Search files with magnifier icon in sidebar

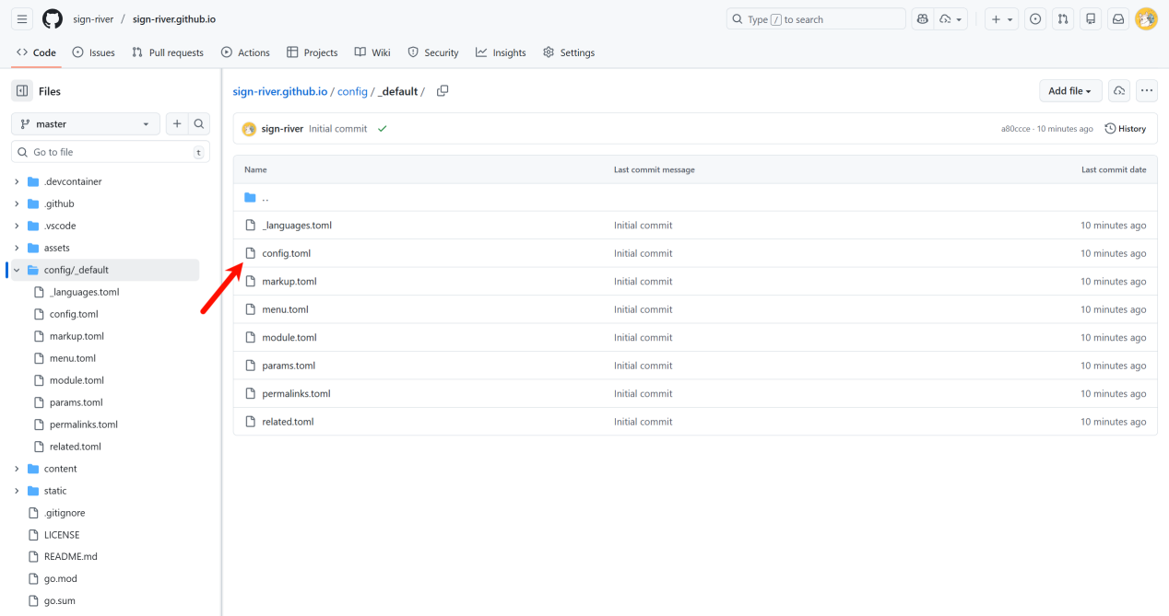click(199, 124)
